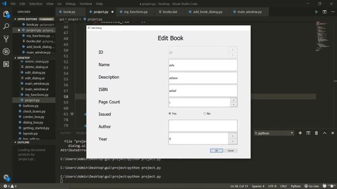This screenshot has height=189, width=337.
Task: Click errors and warnings count in status bar
Action: point(10,186)
